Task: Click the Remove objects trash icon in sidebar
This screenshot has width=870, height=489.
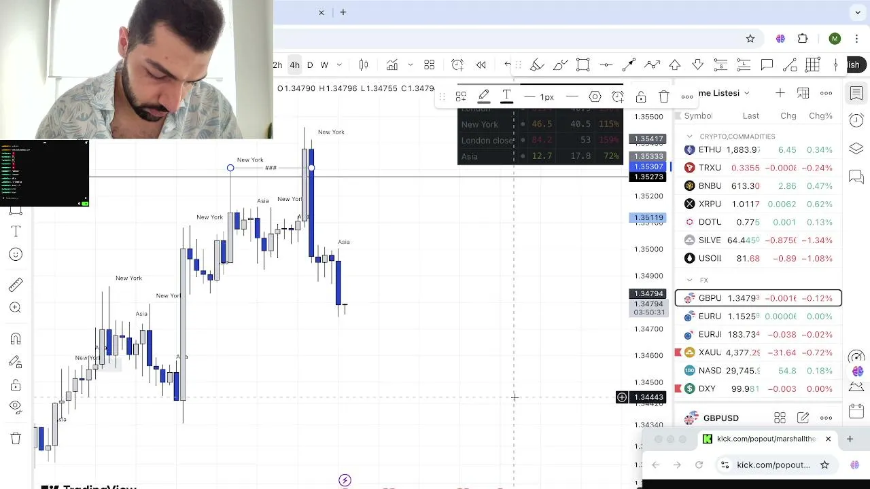Action: pos(16,438)
